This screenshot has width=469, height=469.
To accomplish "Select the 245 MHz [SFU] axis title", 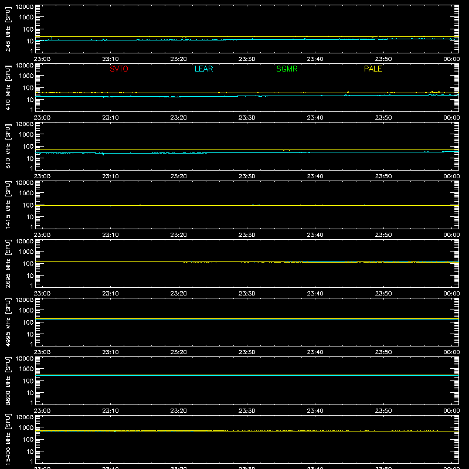I will (x=8, y=29).
